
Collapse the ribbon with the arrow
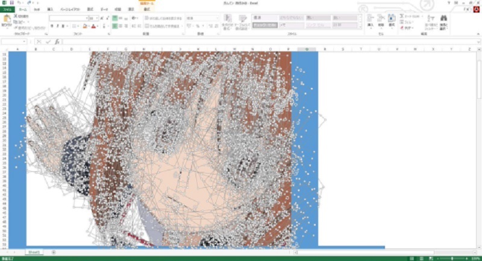pos(478,34)
